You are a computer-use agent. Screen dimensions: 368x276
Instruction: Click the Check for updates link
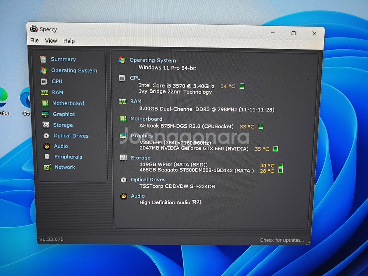pyautogui.click(x=282, y=240)
